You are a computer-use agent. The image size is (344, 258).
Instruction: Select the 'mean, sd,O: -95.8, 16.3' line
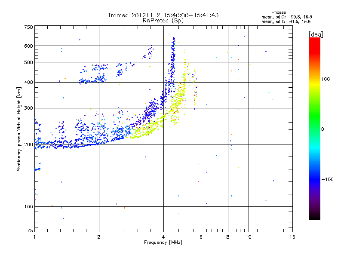[x=286, y=17]
